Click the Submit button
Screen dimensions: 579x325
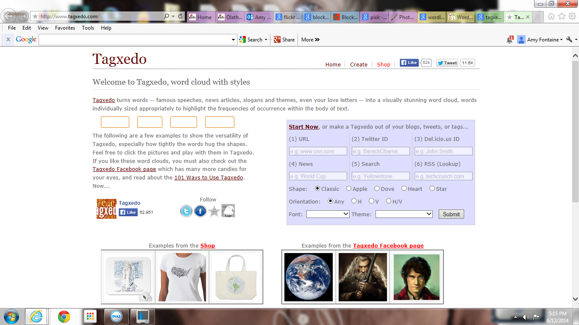451,214
